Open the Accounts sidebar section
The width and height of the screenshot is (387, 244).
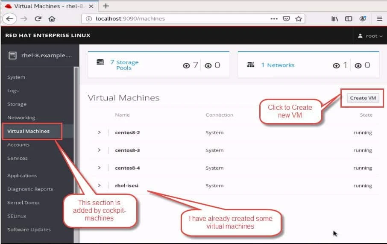point(18,145)
